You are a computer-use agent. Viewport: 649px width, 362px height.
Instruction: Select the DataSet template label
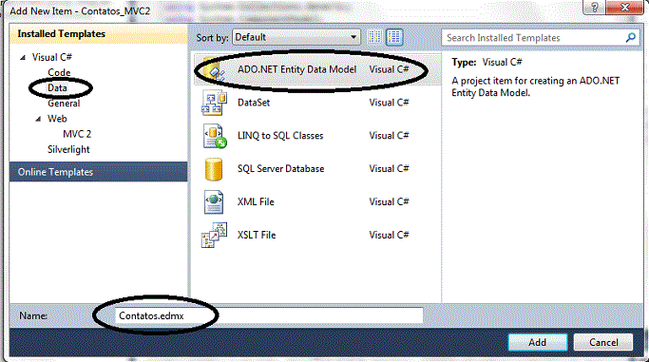click(254, 103)
